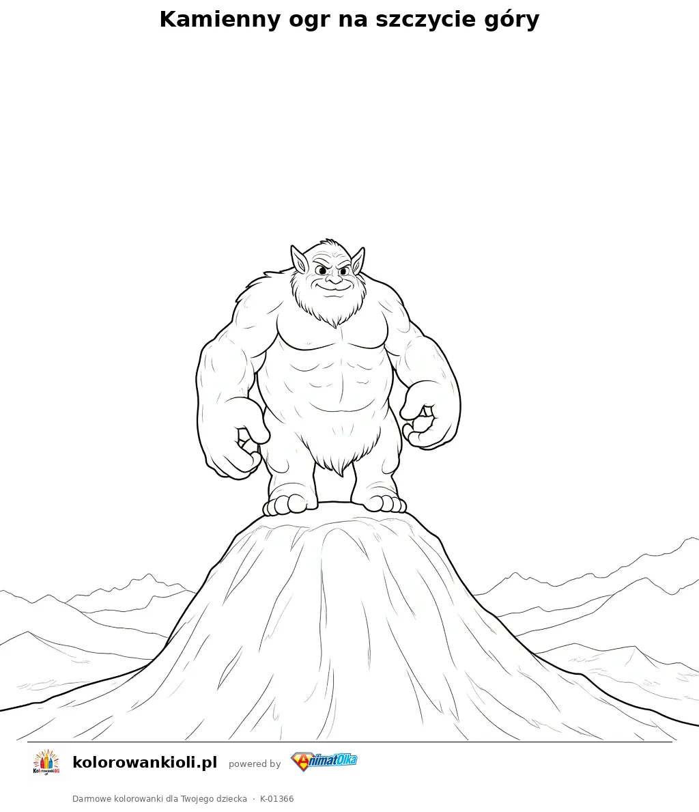Click the KolorowankiOli logo icon
Viewport: 699px width, 812px height.
click(46, 762)
